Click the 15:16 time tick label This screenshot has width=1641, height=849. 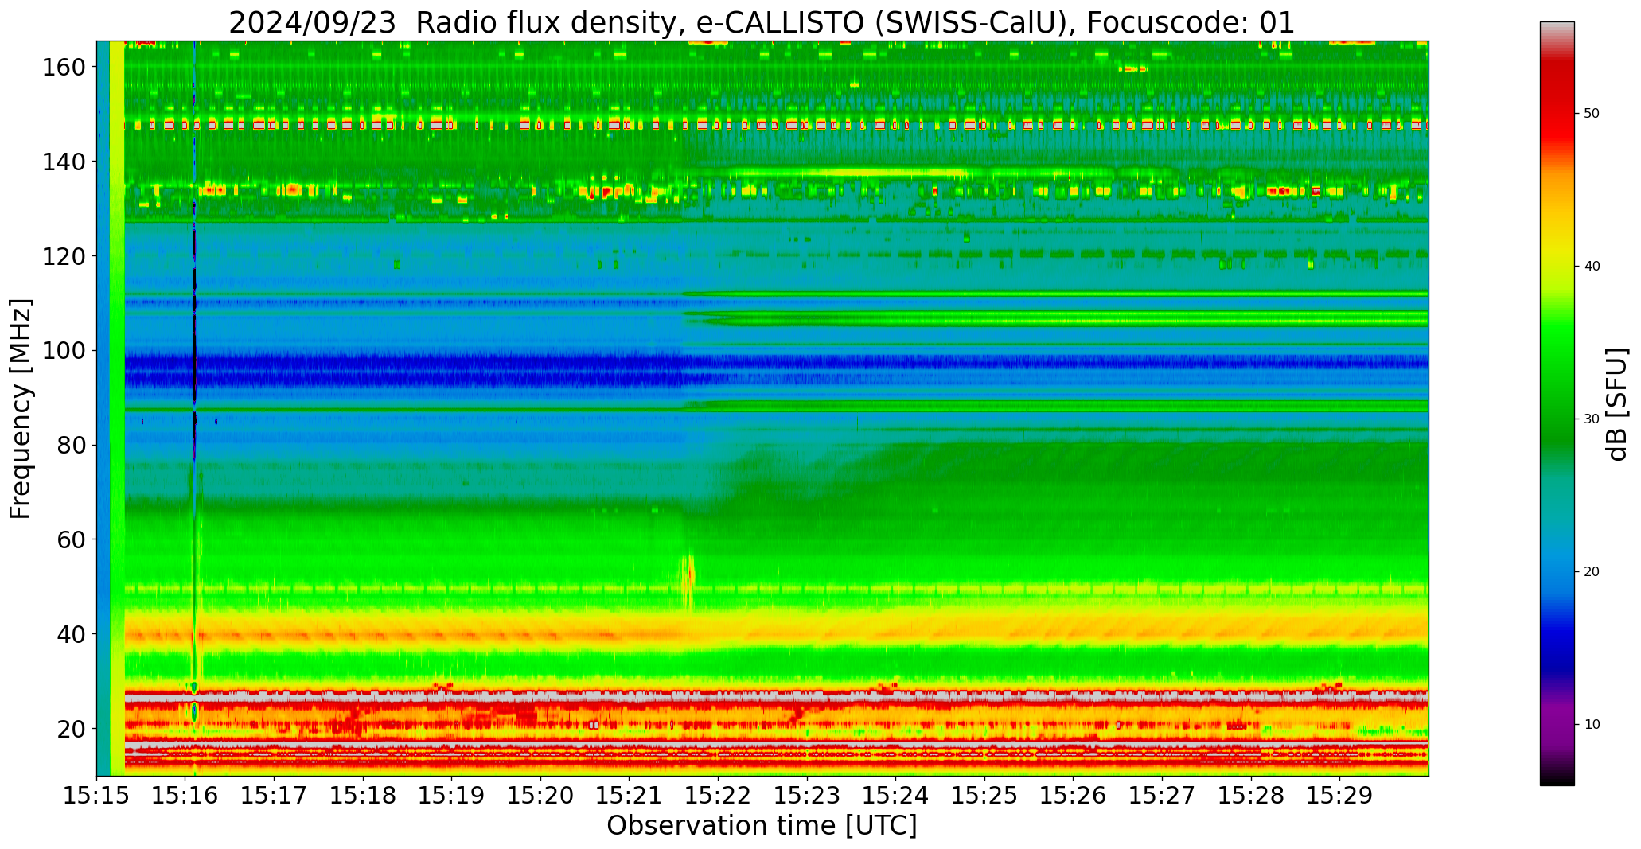(x=185, y=795)
